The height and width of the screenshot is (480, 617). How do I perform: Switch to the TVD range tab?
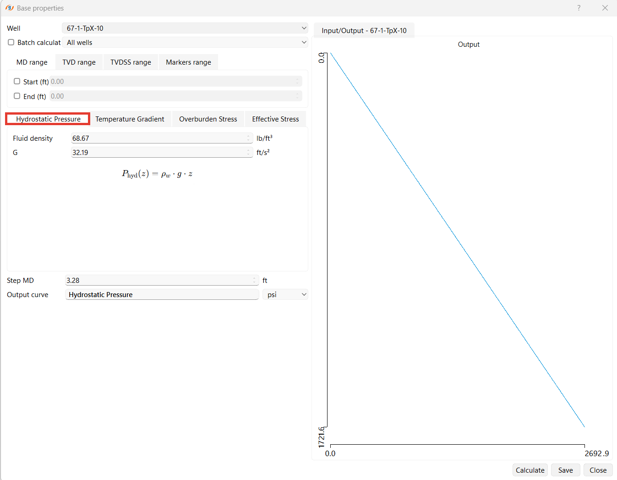[x=79, y=62]
